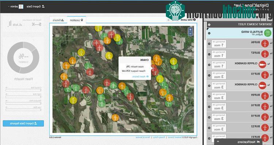The image size is (274, 145).
Task: Expand the Notifications panel chevron
Action: [x=218, y=141]
